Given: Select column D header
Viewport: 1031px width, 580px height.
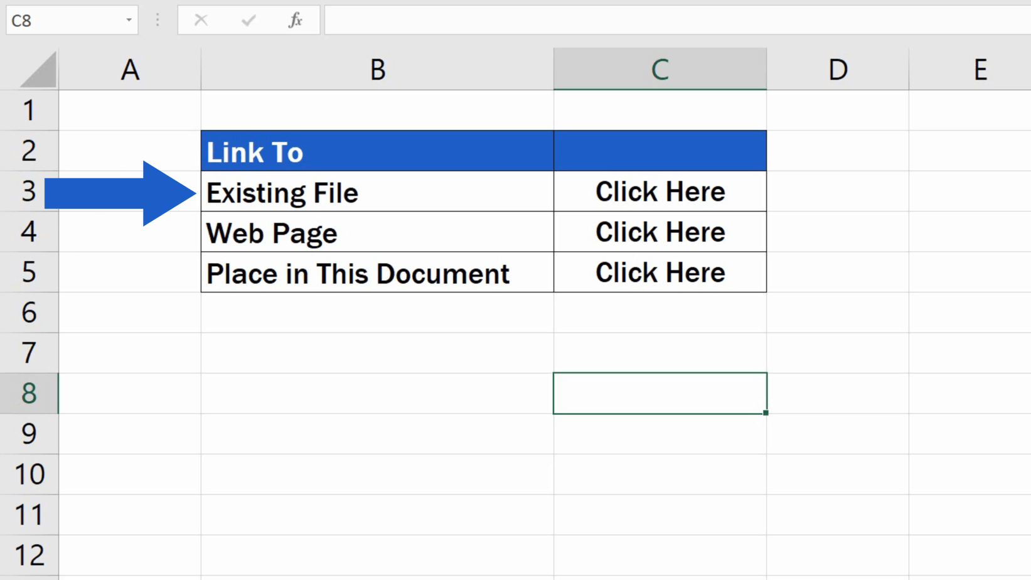Looking at the screenshot, I should (x=837, y=69).
